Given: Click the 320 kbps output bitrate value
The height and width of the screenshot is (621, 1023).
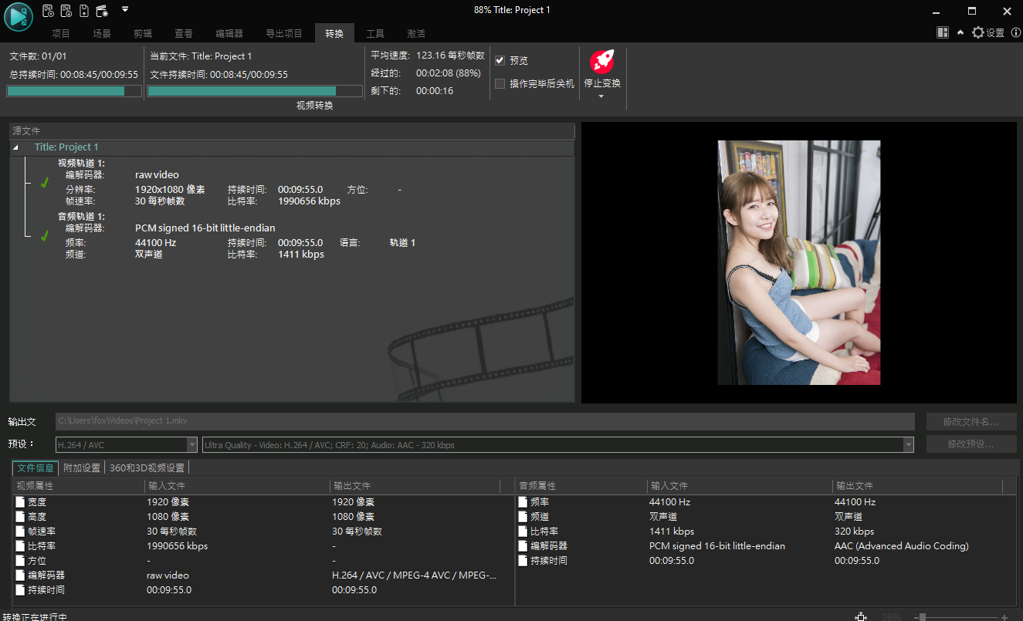Looking at the screenshot, I should 855,532.
